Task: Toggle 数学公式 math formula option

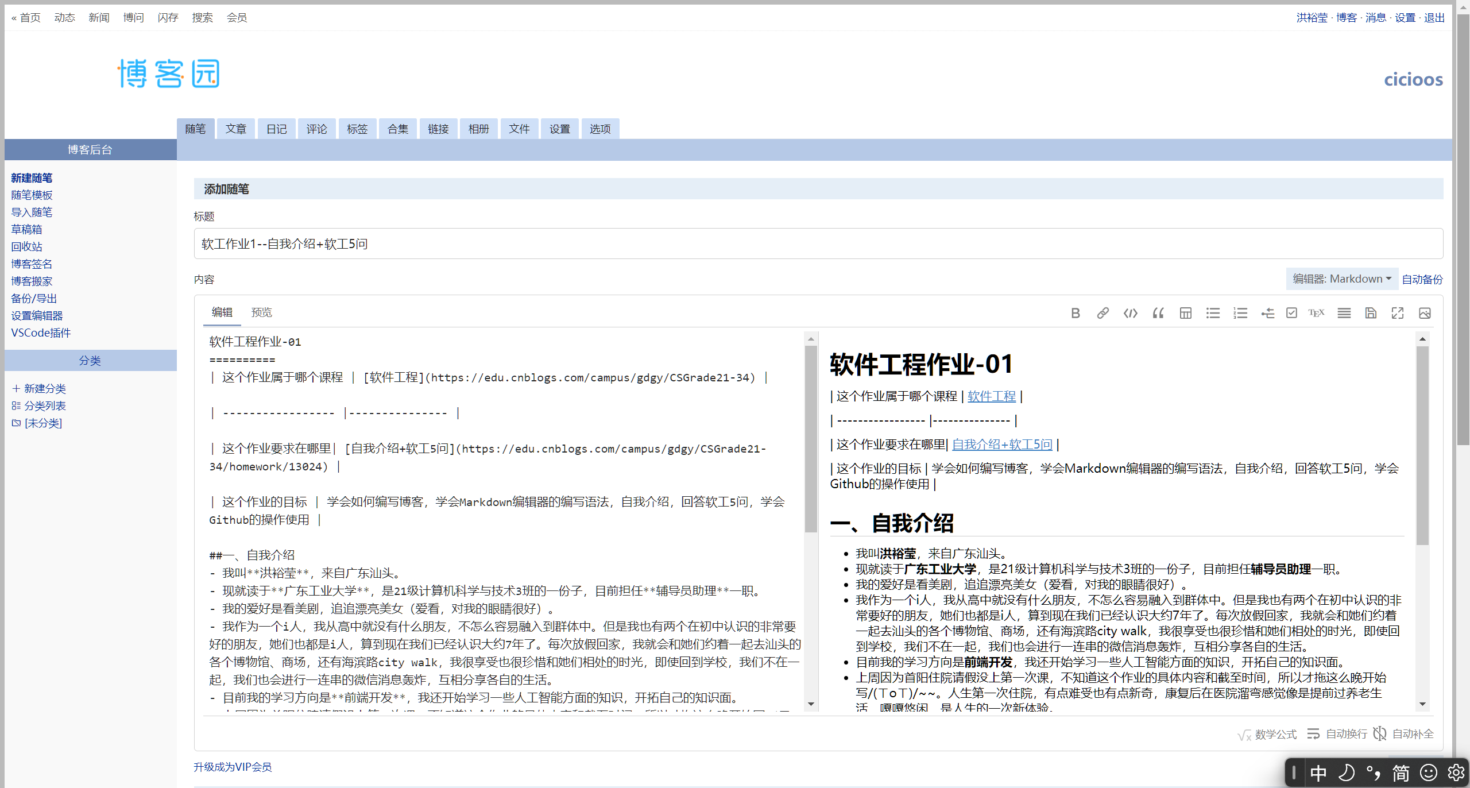Action: 1267,735
